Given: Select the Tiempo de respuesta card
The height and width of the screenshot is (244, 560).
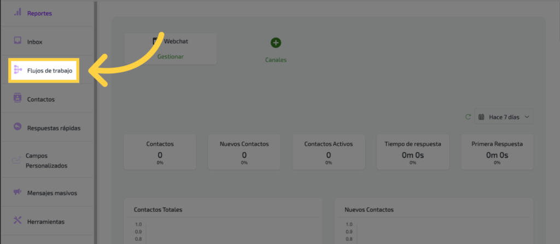Looking at the screenshot, I should tap(412, 151).
